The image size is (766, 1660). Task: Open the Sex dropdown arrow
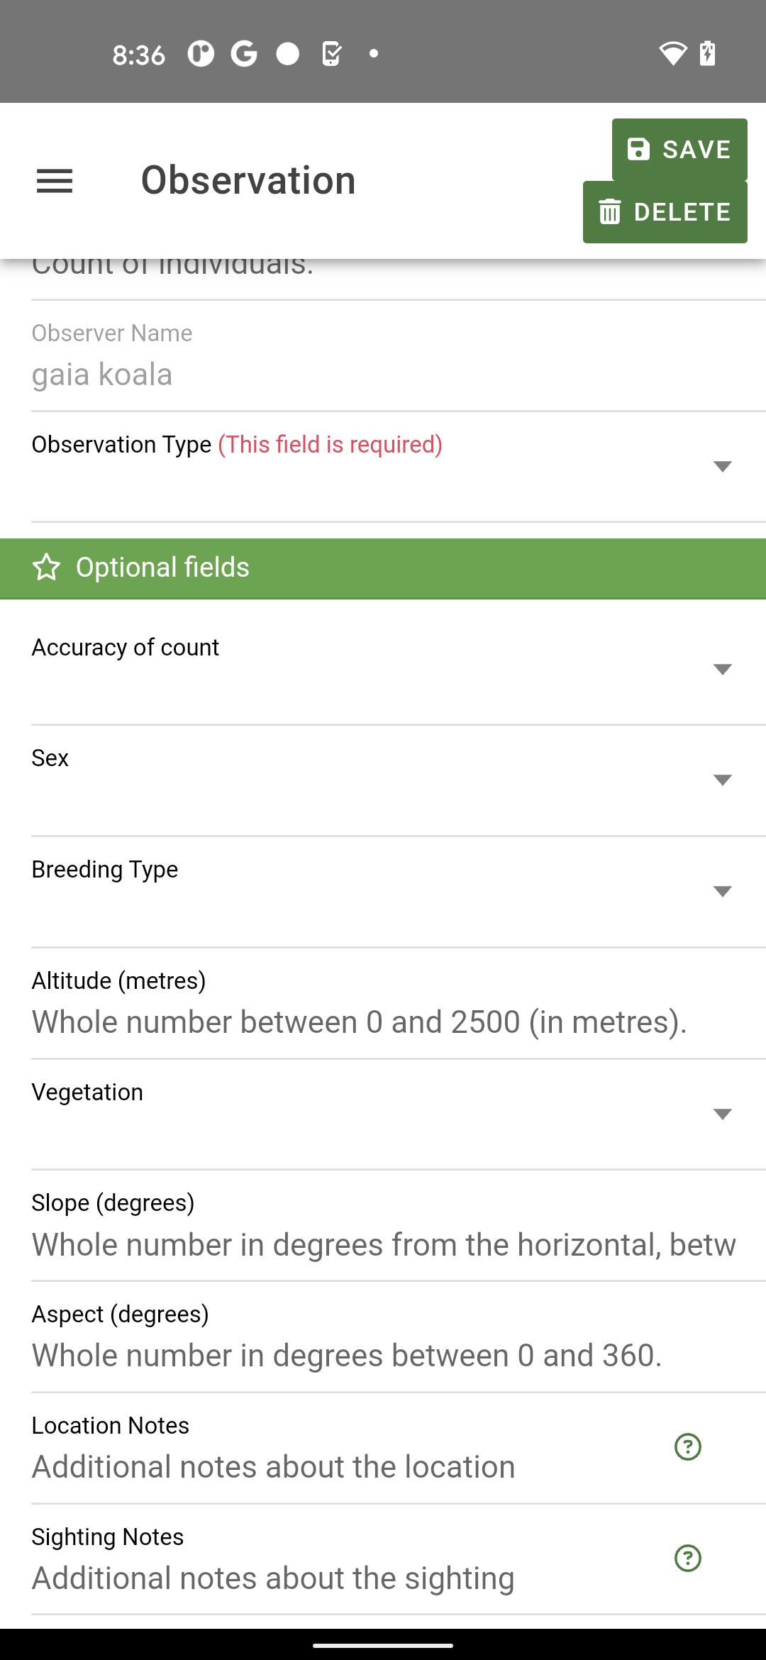(722, 780)
